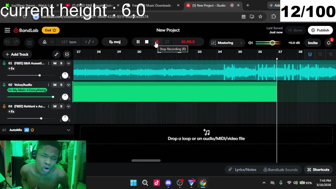Mute track 03 Kehlani
Image resolution: width=336 pixels, height=189 pixels.
tap(55, 106)
